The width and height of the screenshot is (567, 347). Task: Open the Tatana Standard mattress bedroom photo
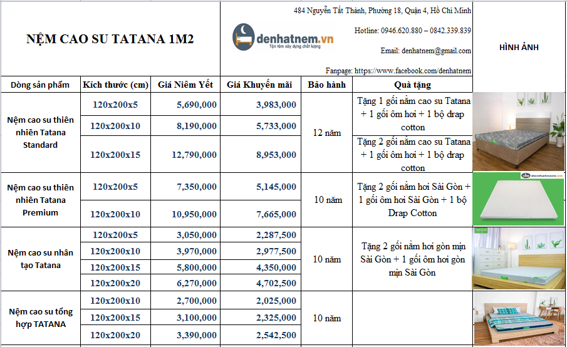518,132
